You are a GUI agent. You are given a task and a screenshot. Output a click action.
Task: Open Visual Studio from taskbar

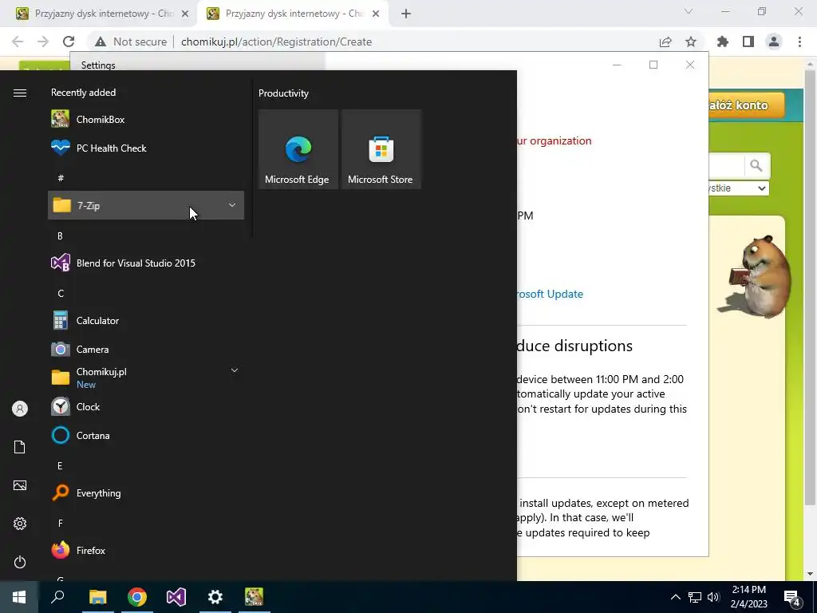[x=176, y=597]
